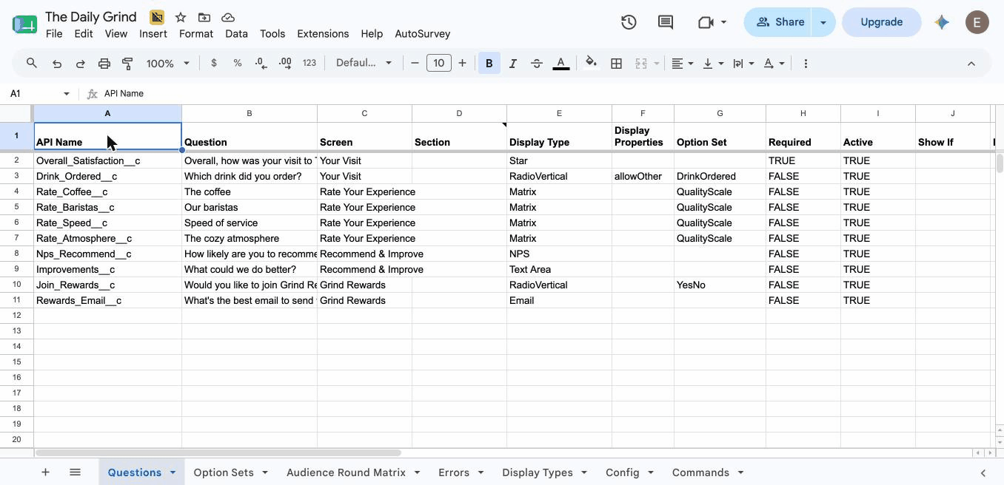The height and width of the screenshot is (485, 1004).
Task: Star this spreadsheet
Action: pyautogui.click(x=181, y=17)
